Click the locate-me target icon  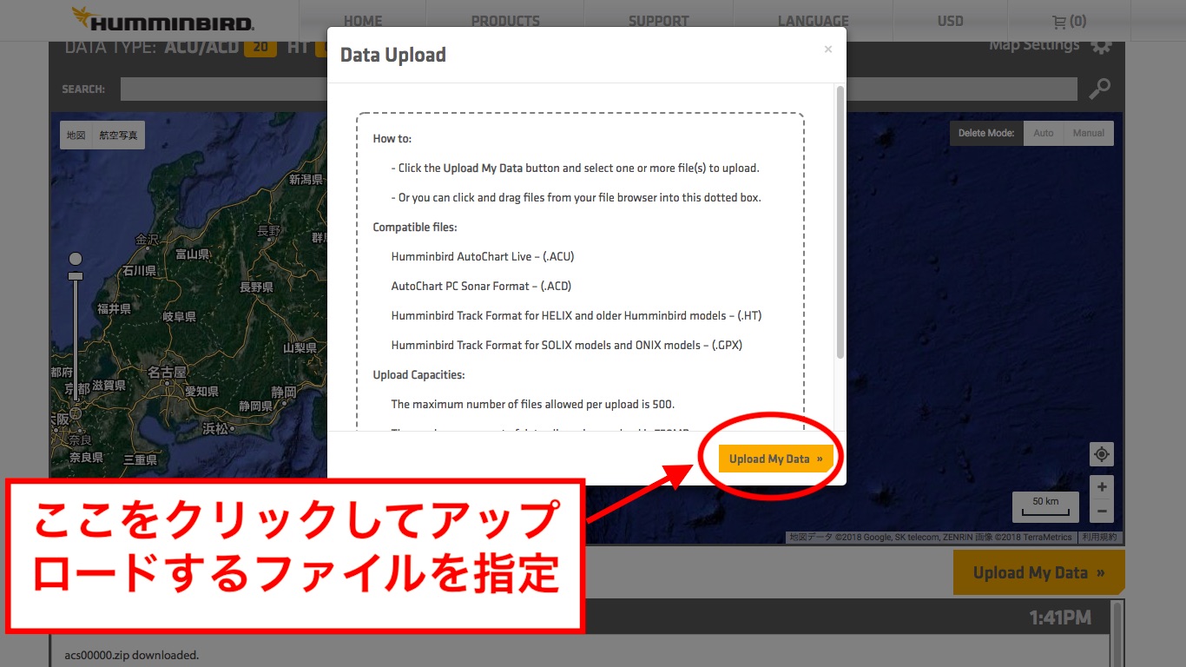(1101, 454)
